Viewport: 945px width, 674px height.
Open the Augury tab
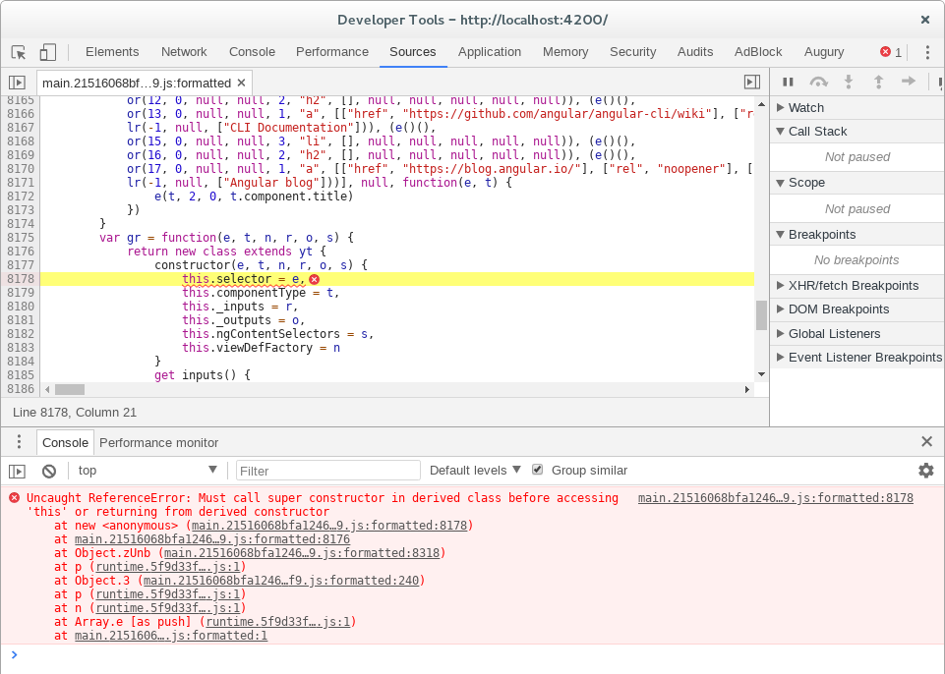[x=824, y=52]
